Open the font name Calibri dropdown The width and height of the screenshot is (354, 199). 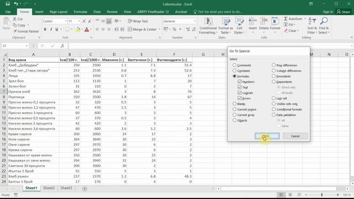pos(66,21)
